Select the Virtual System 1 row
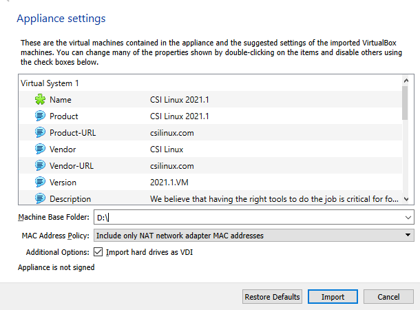The width and height of the screenshot is (420, 310). (x=210, y=83)
